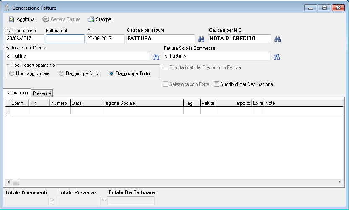The width and height of the screenshot is (349, 210).
Task: Open lookup binoculars for Causale per N.C.
Action: [277, 39]
